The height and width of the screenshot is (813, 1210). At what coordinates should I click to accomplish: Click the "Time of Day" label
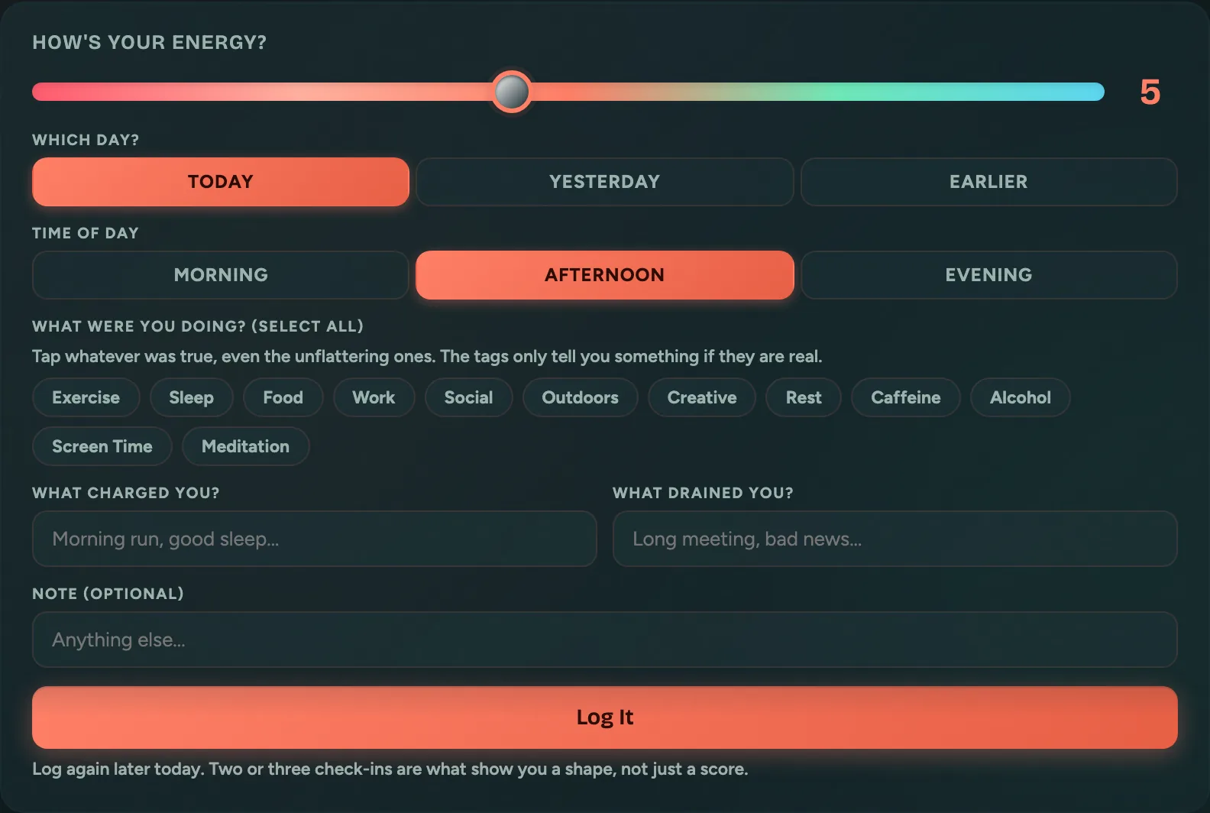86,233
